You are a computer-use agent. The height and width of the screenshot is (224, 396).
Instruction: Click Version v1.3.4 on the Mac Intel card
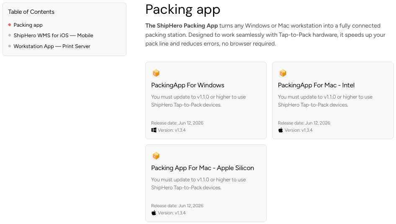click(298, 130)
